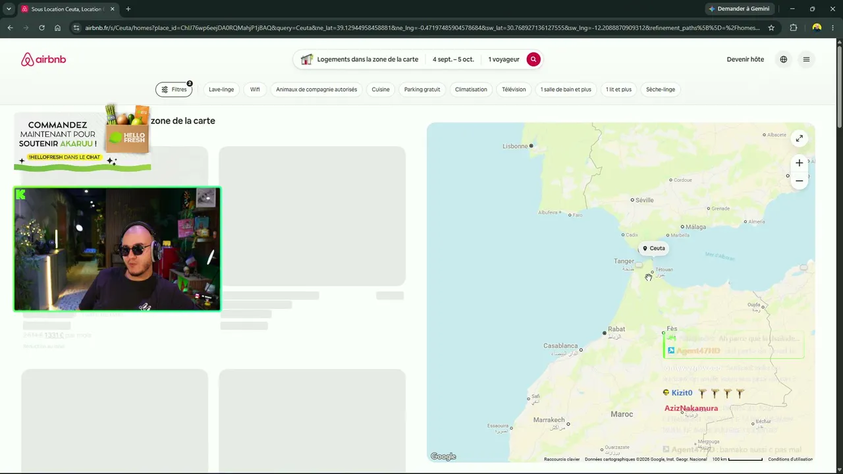This screenshot has width=843, height=474.
Task: View site information icon in address bar
Action: tap(76, 28)
